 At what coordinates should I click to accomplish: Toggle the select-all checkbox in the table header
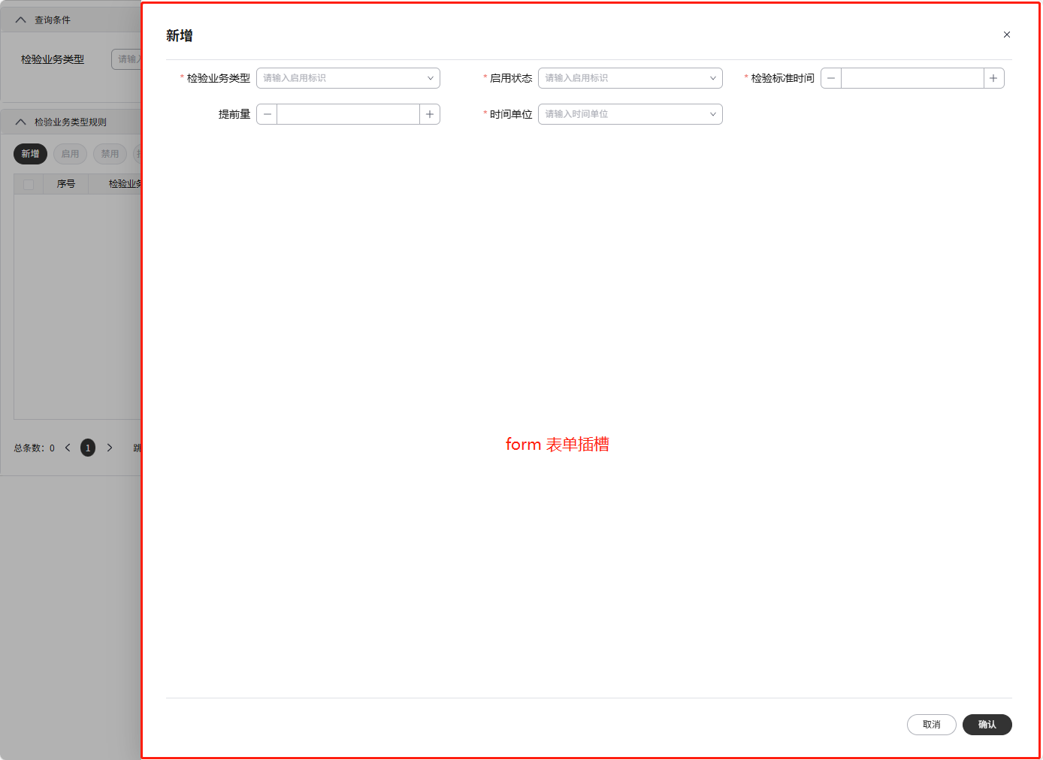click(28, 183)
